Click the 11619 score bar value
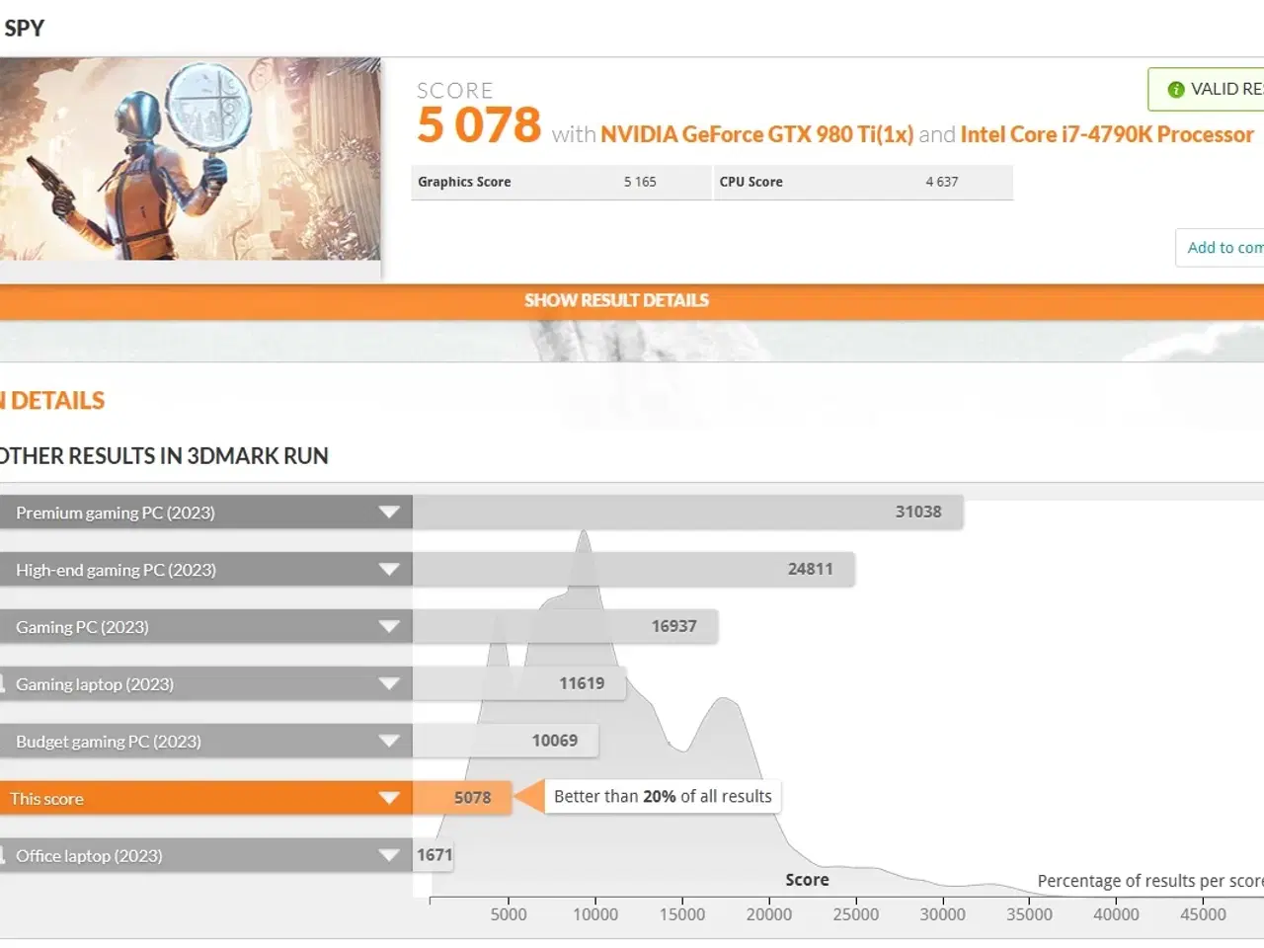Screen dimensions: 1264x948 (582, 683)
